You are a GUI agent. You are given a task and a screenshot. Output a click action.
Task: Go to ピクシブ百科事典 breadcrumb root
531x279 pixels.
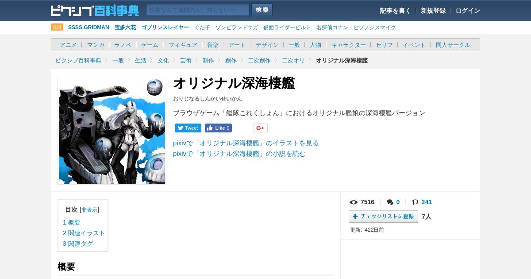click(x=78, y=60)
